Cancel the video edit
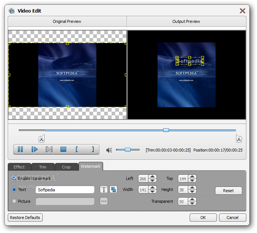The image size is (257, 233). tap(232, 218)
